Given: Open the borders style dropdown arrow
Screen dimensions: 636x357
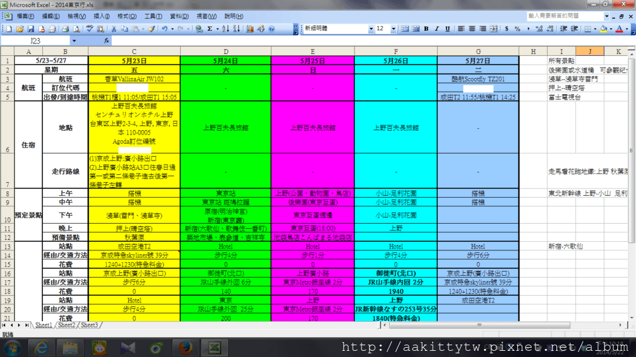Looking at the screenshot, I should click(595, 29).
